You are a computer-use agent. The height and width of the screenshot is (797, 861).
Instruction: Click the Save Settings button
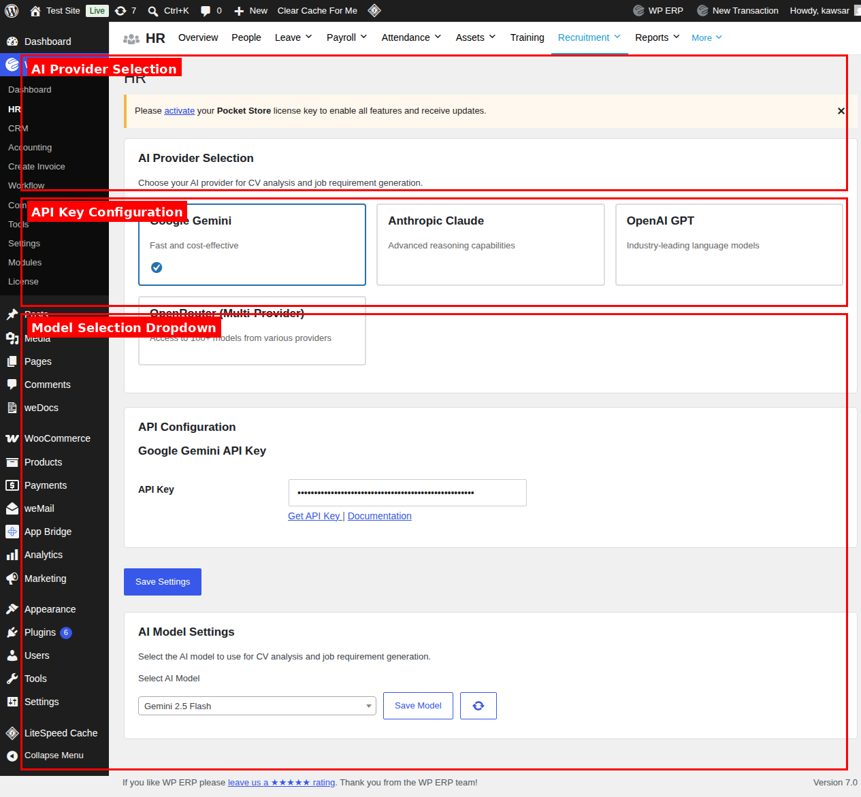pyautogui.click(x=163, y=582)
